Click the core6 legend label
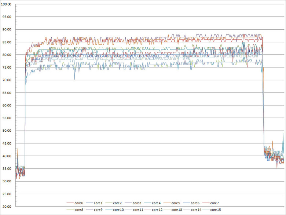286x215 pixels. click(191, 203)
